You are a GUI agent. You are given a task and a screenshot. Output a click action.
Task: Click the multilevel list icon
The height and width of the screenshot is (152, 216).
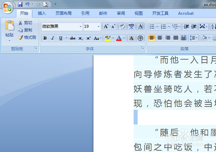pyautogui.click(x=175, y=26)
